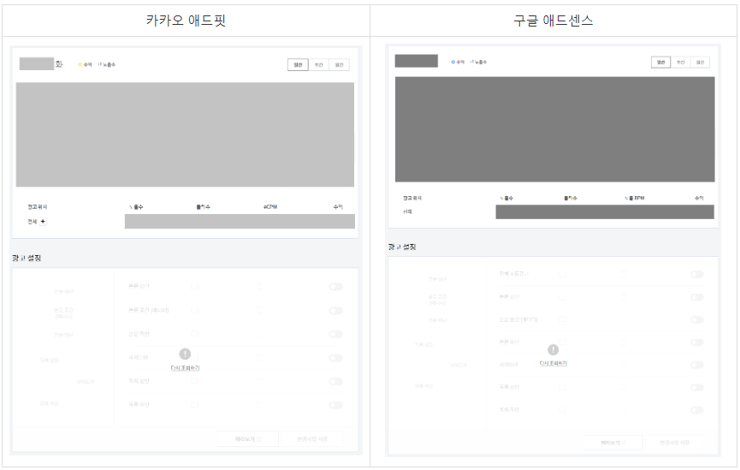Check the 본문 하단 checkbox in 카카오 애드핏
Screen dimensions: 740x470
pyautogui.click(x=194, y=334)
